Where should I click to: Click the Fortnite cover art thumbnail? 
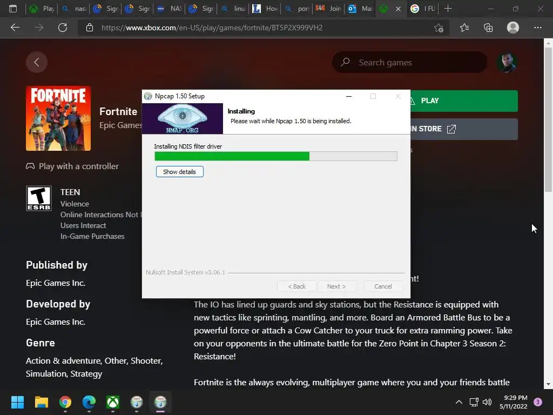(x=58, y=118)
